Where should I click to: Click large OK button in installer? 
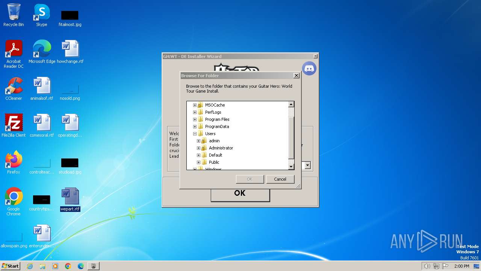click(x=240, y=193)
